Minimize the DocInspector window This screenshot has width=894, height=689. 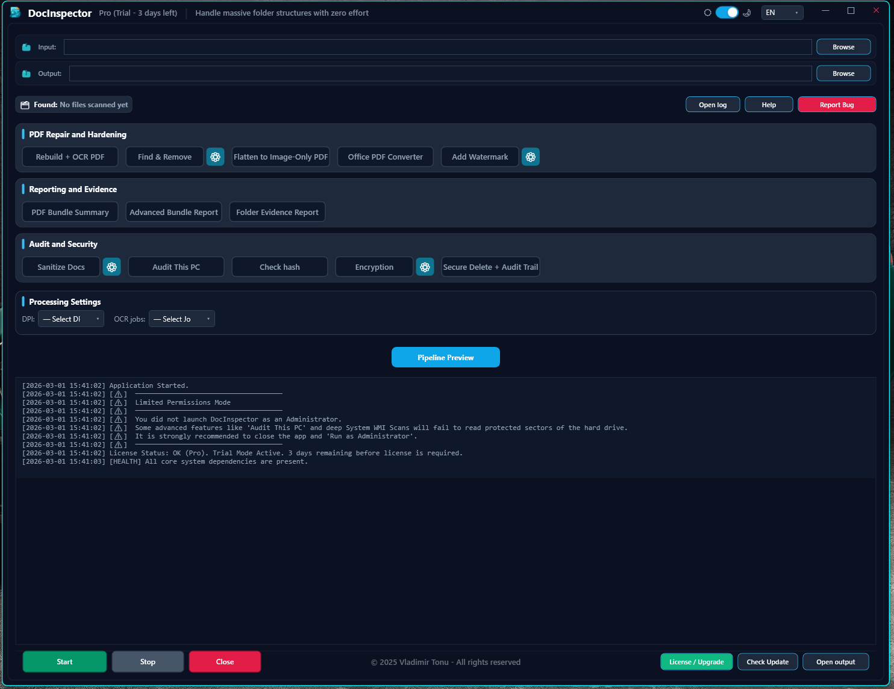[x=826, y=11]
